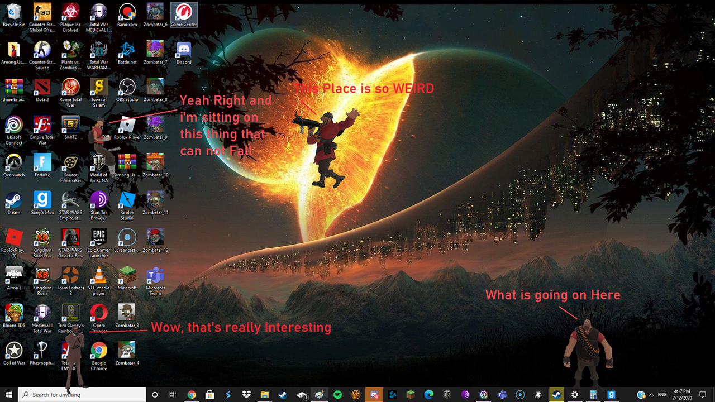
Task: Select the Call of War desktop icon
Action: pyautogui.click(x=14, y=353)
